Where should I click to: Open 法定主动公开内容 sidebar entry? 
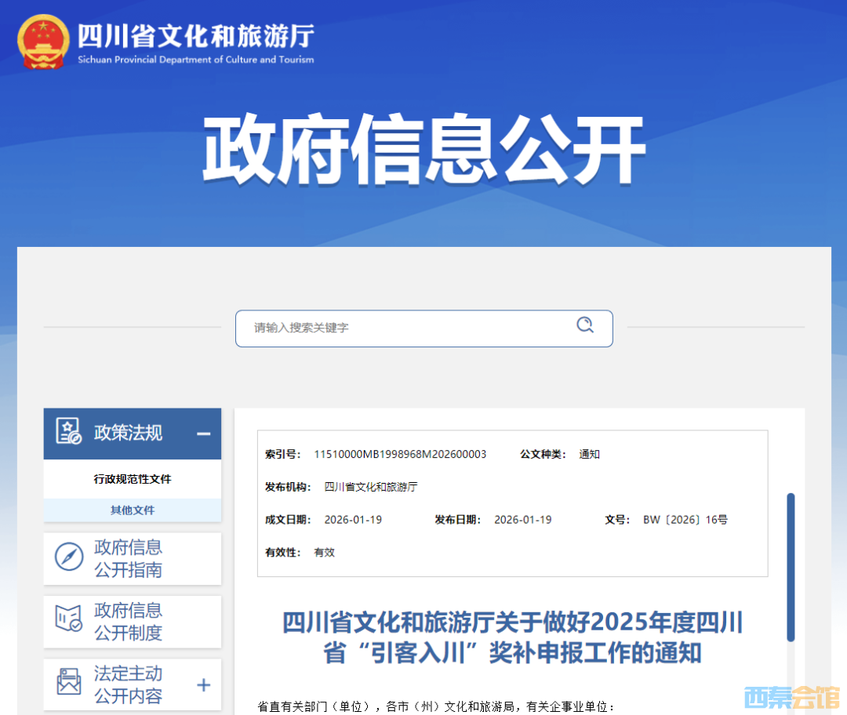coord(129,684)
